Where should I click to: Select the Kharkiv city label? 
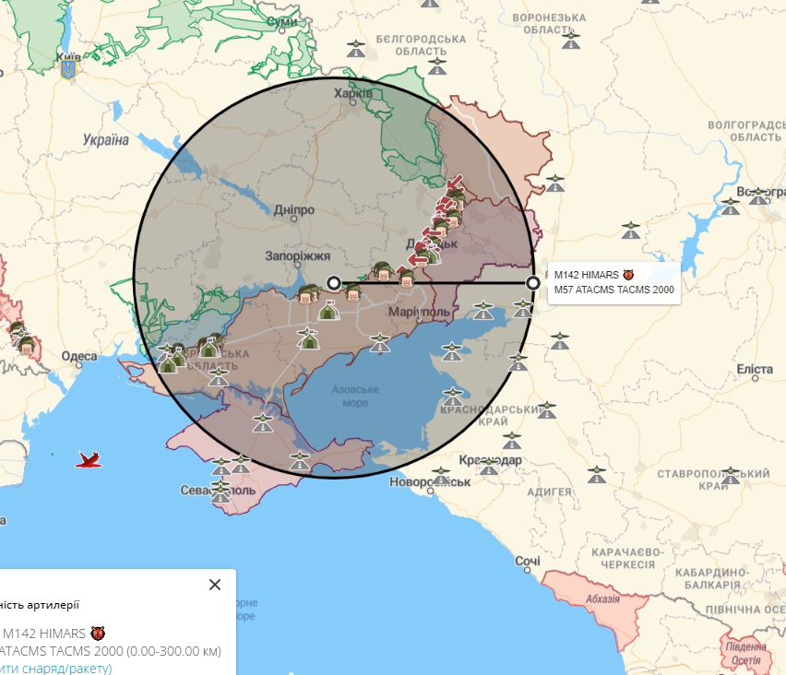(353, 94)
